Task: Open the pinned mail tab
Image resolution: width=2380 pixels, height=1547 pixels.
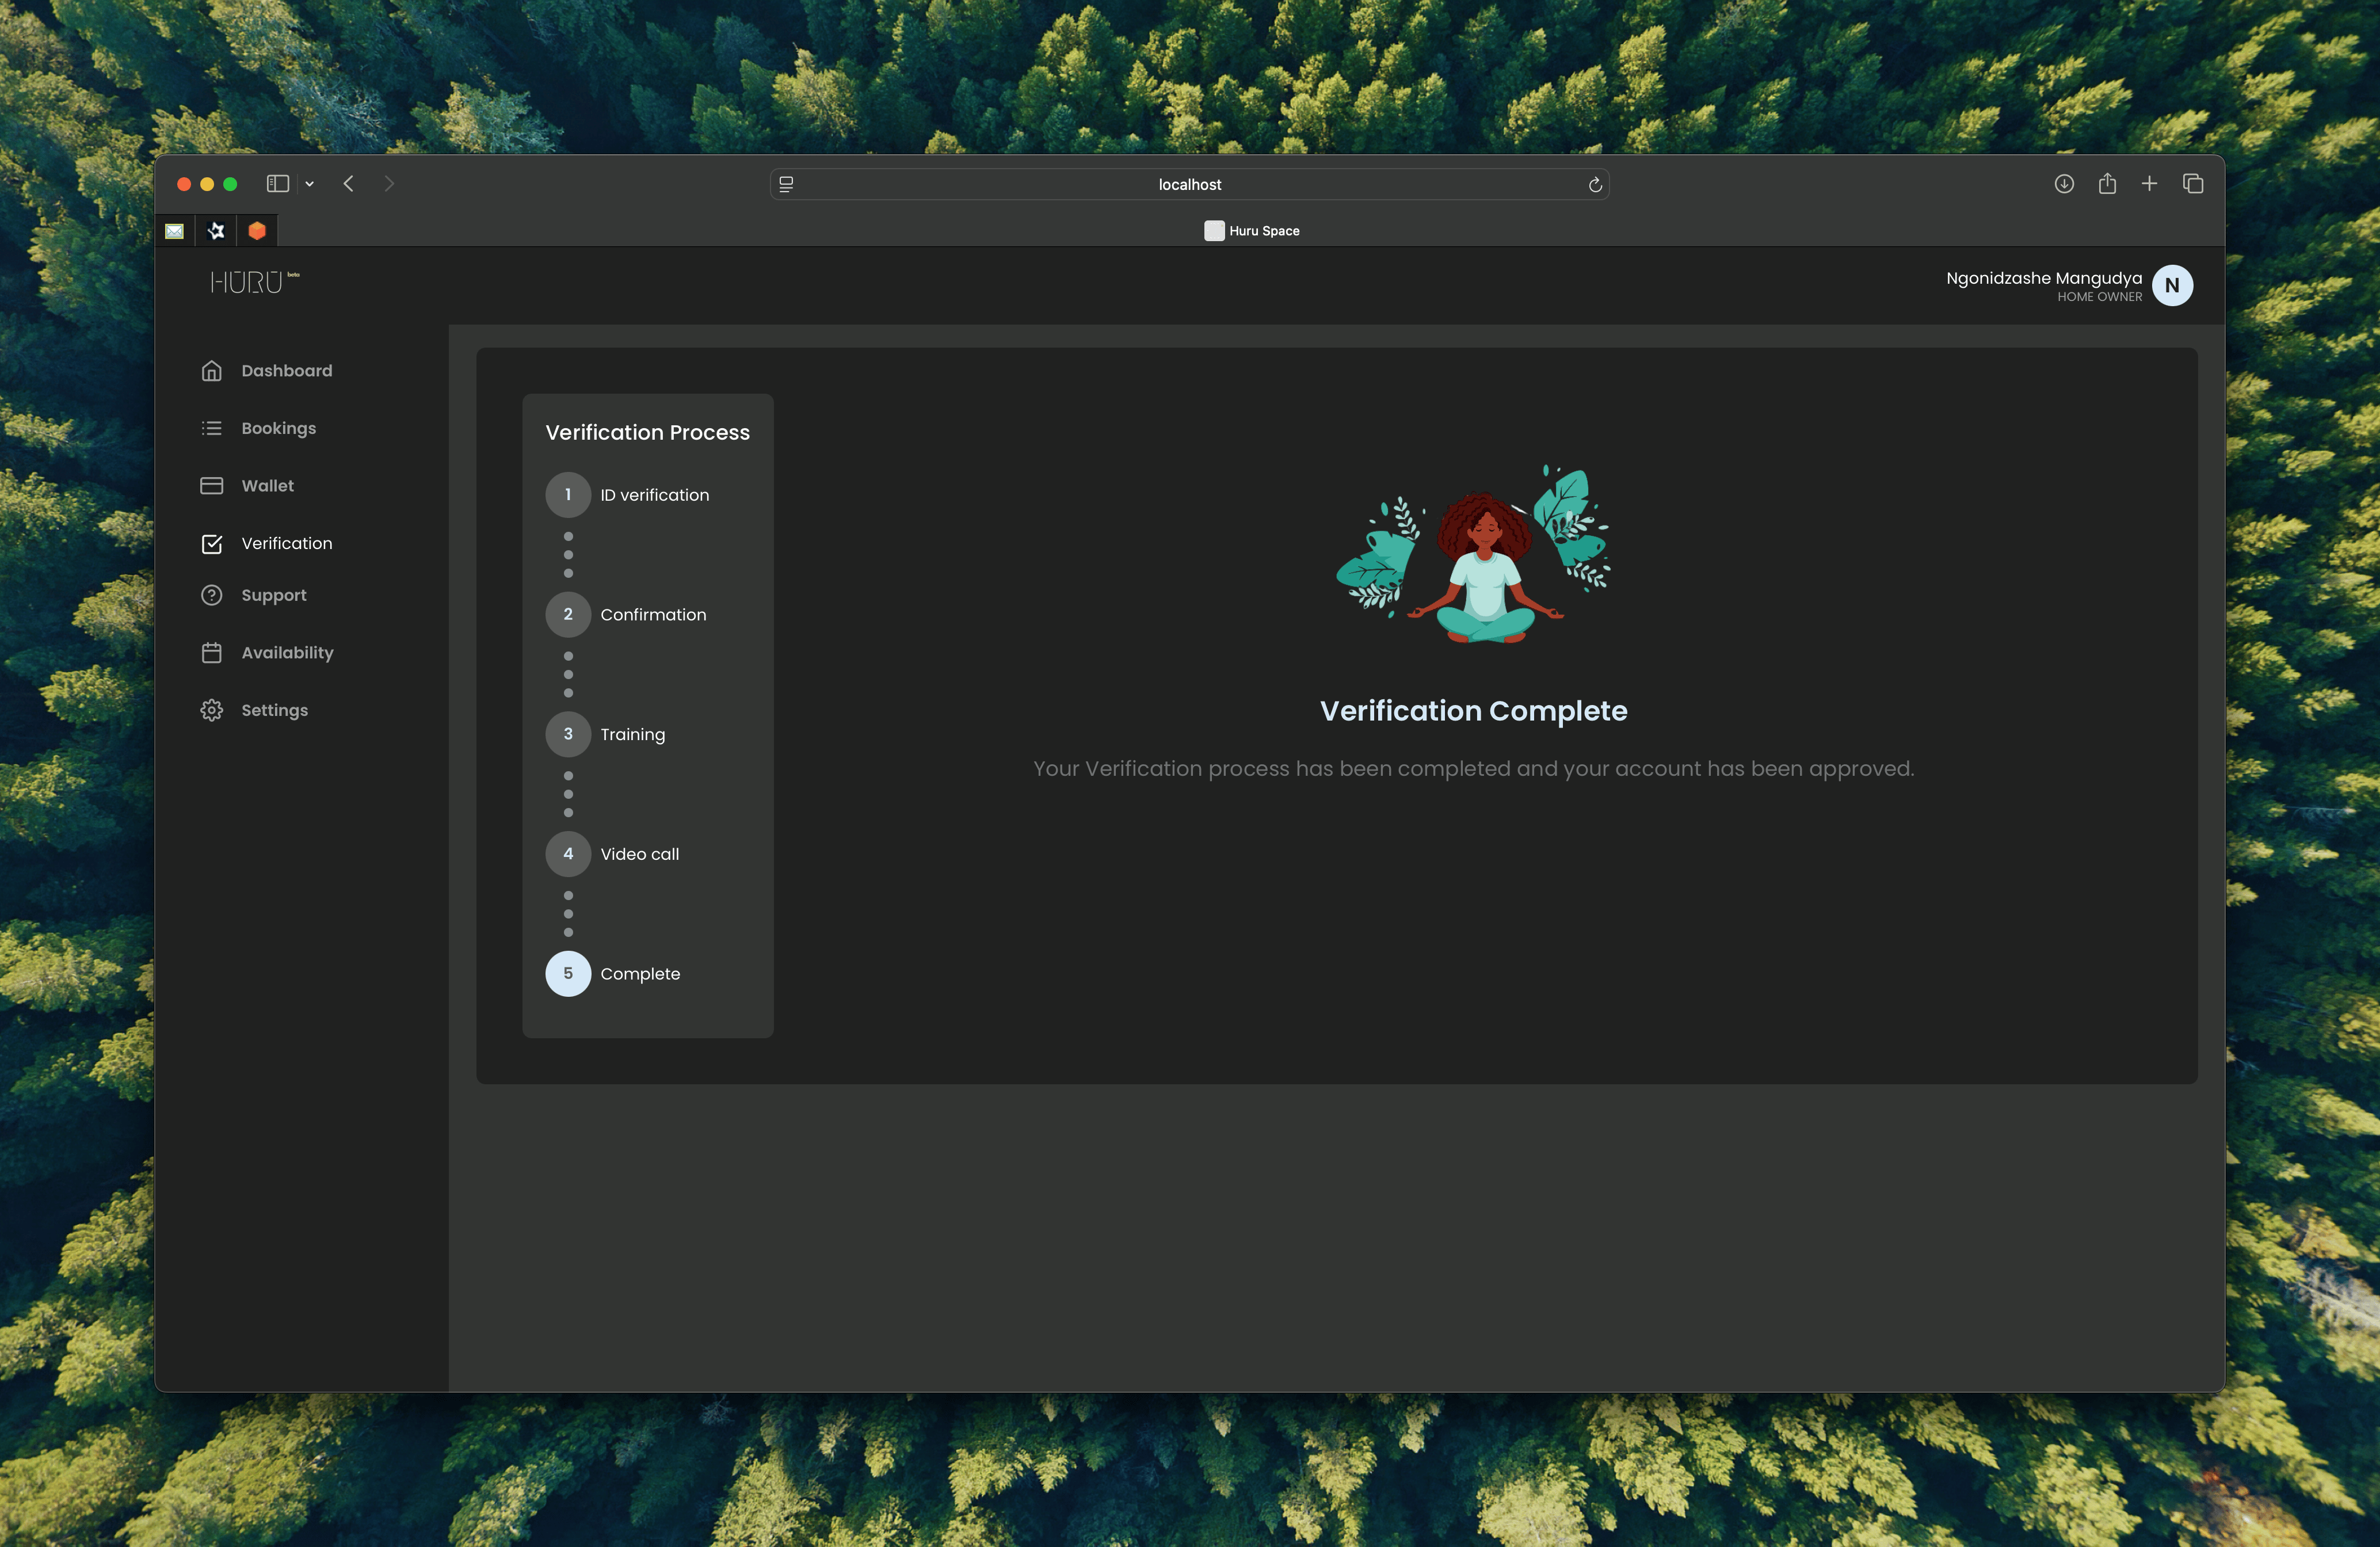Action: [x=175, y=231]
